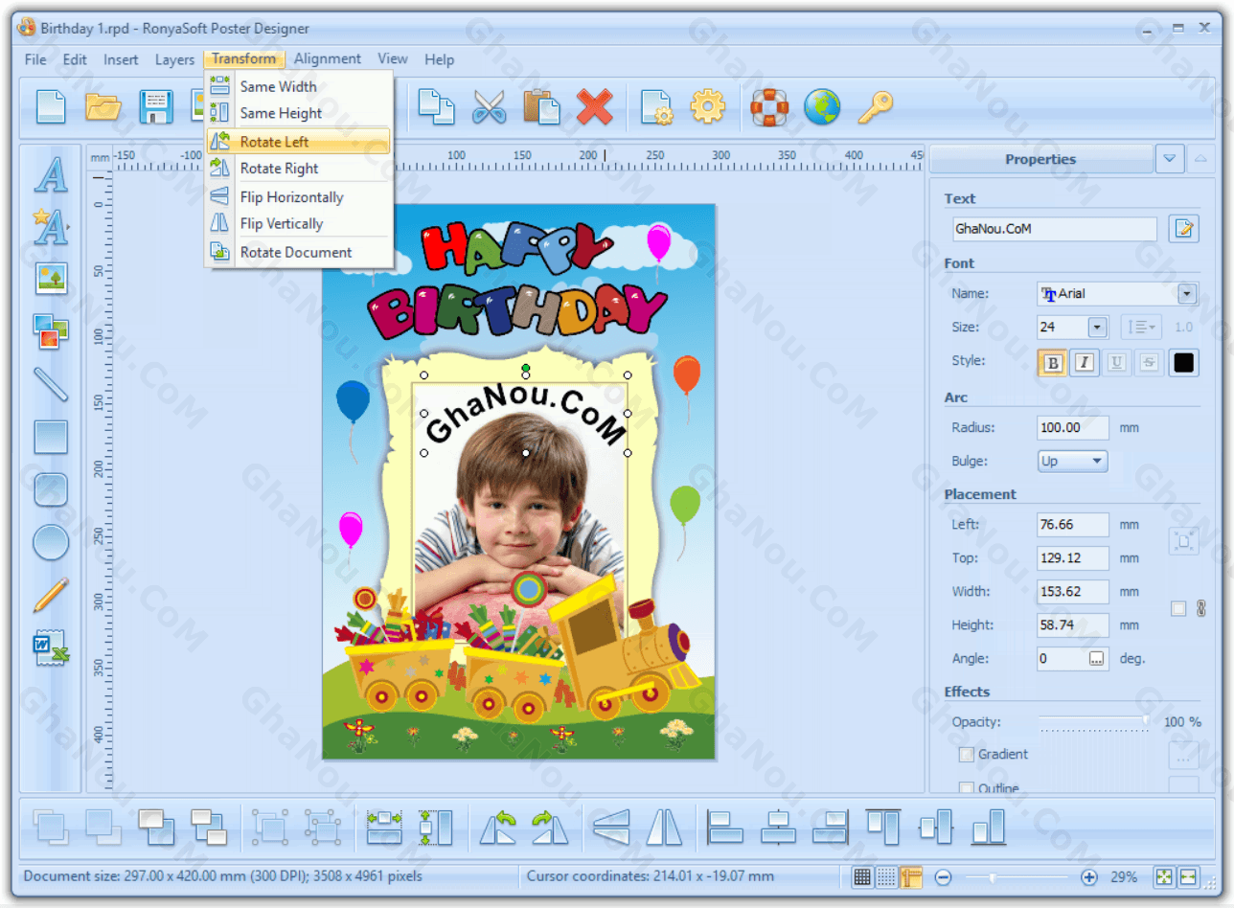The width and height of the screenshot is (1234, 908).
Task: Click the scissors Cut icon
Action: 489,105
